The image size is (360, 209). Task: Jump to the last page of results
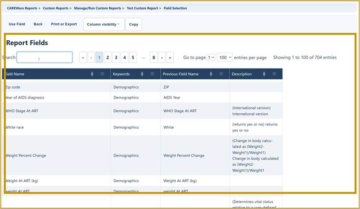(170, 57)
